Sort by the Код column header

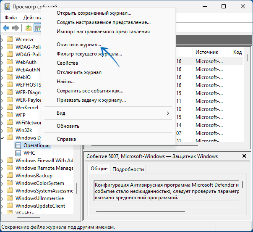click(x=237, y=52)
